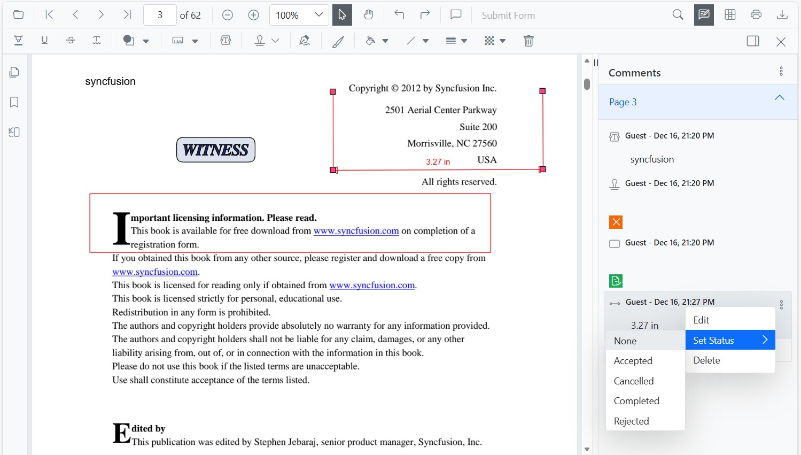This screenshot has width=801, height=455.
Task: Toggle the annotation editing mode
Action: coord(703,15)
